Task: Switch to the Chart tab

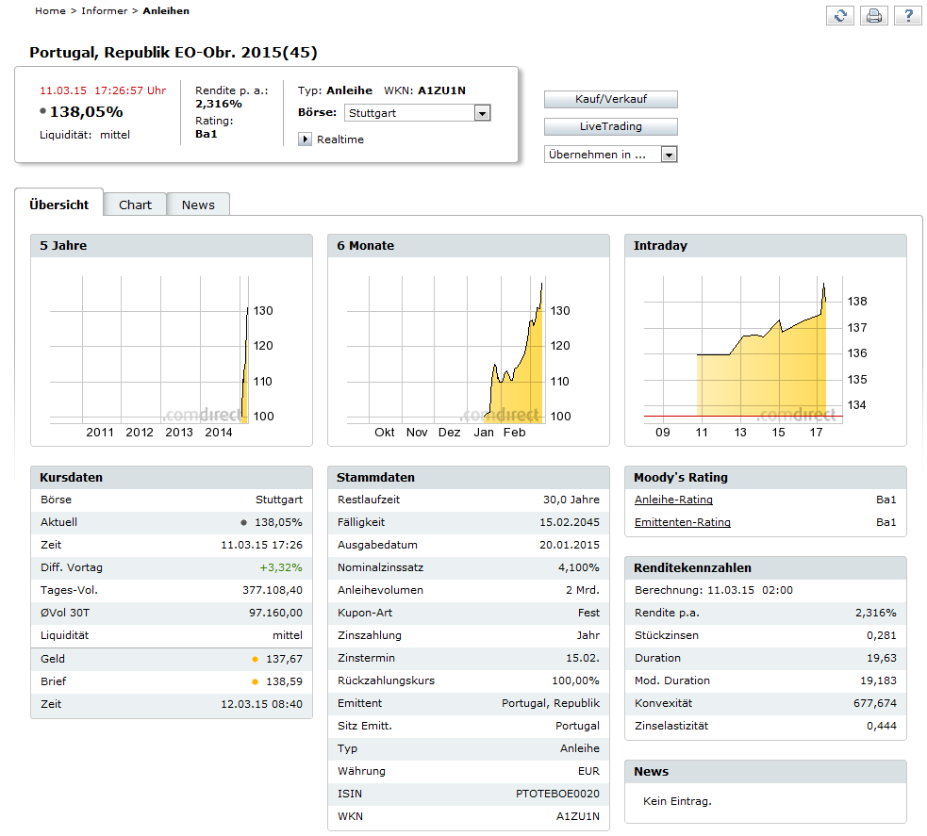Action: click(x=135, y=205)
